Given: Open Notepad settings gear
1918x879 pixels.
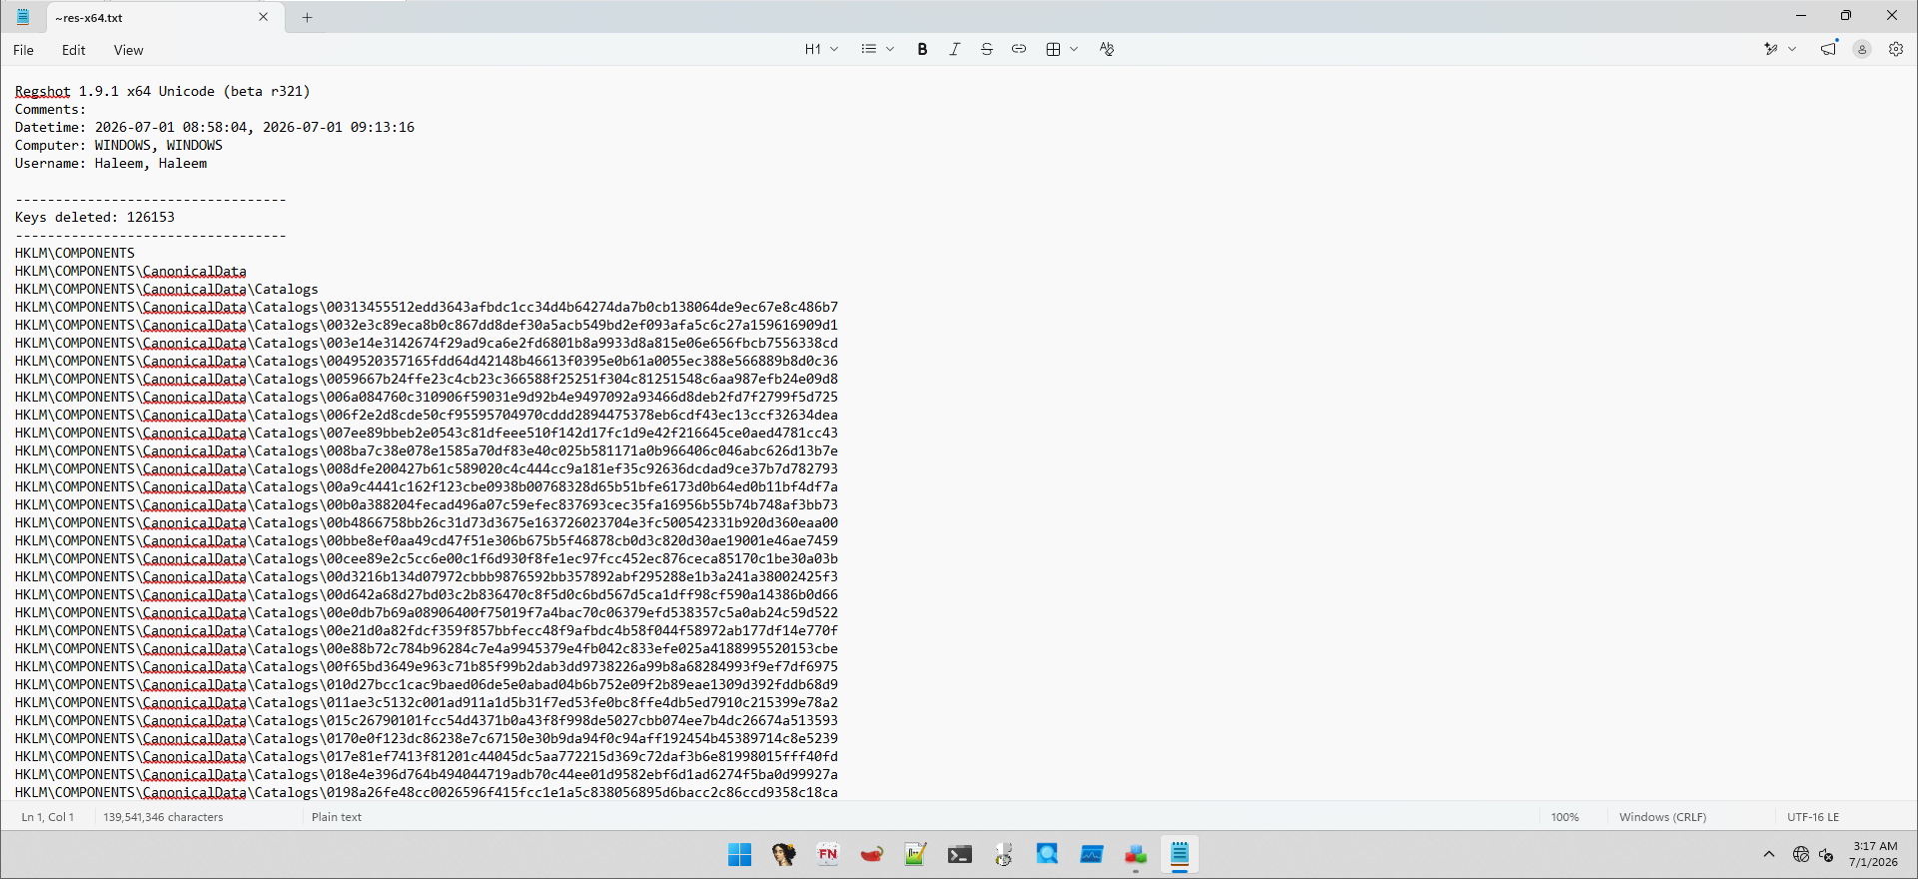Looking at the screenshot, I should pos(1896,49).
